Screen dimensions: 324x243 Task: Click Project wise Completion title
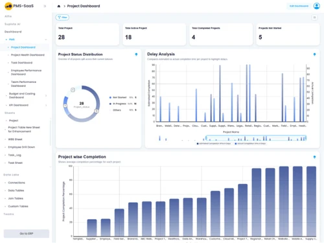(82, 157)
